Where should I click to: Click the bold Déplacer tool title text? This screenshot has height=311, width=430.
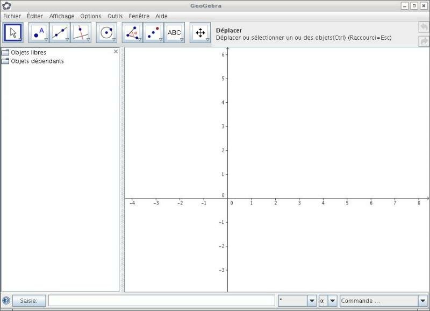[229, 31]
